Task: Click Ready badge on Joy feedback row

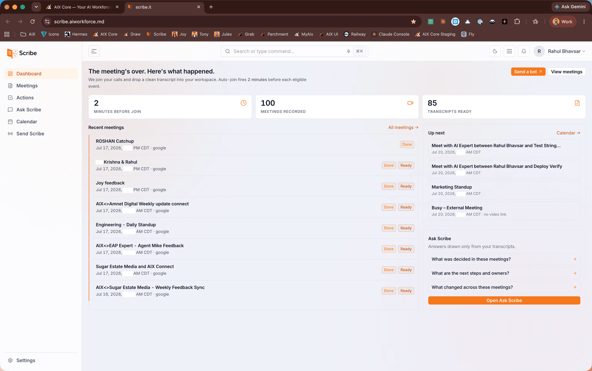Action: [406, 186]
